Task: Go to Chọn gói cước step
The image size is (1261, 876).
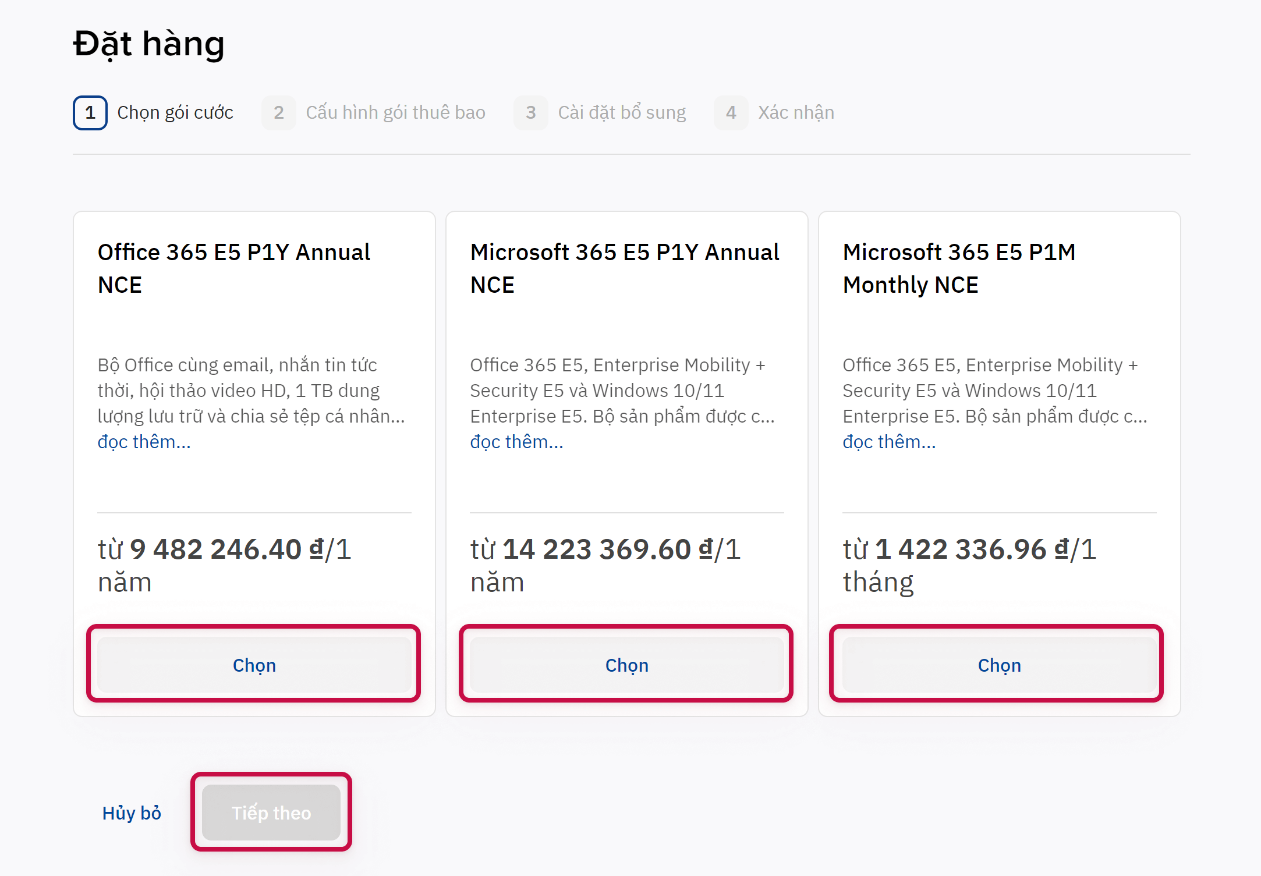Action: [x=175, y=112]
